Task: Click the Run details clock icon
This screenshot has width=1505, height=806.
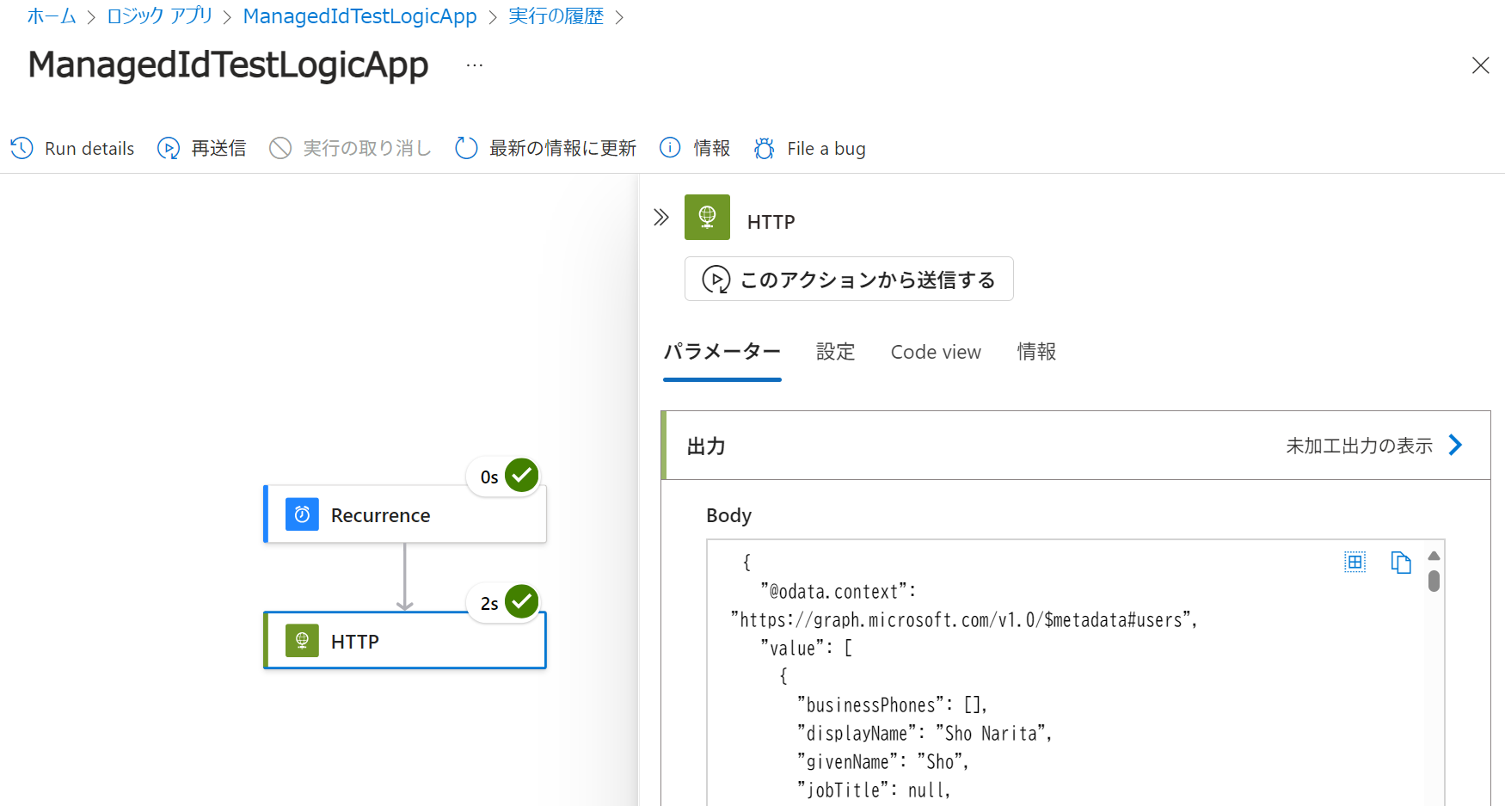Action: point(21,148)
